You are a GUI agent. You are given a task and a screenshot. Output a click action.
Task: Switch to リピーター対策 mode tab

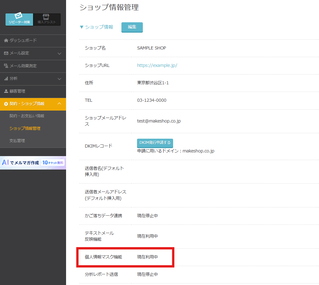[x=19, y=20]
